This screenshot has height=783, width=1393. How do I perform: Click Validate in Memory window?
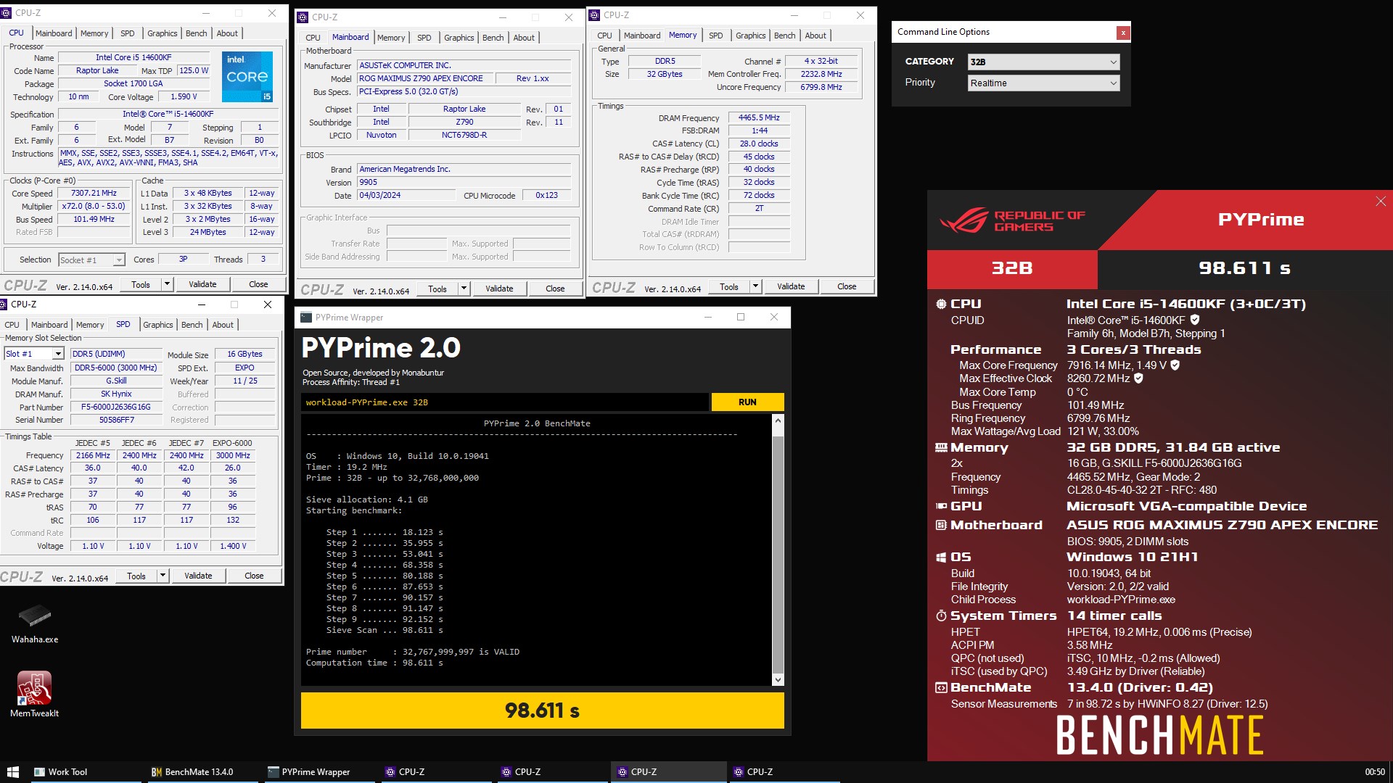point(791,286)
